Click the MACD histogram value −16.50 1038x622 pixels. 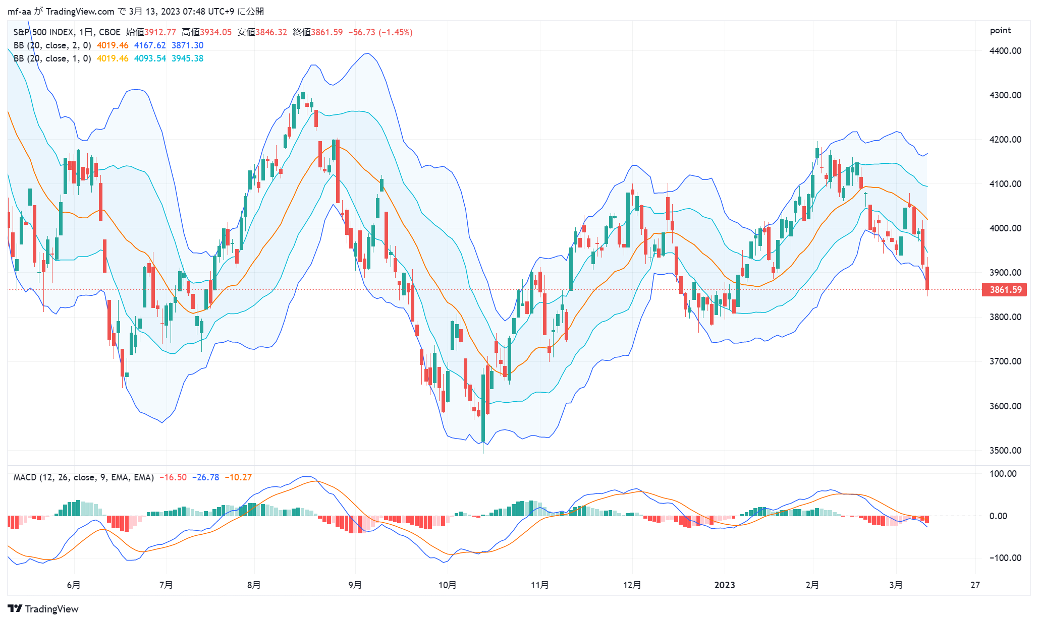[x=173, y=477]
